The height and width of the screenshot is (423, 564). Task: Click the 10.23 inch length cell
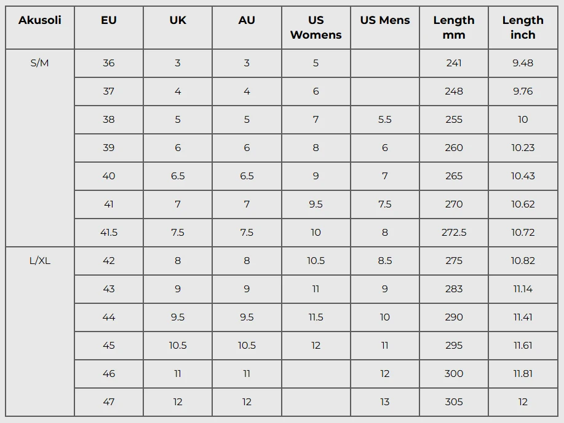tap(523, 148)
